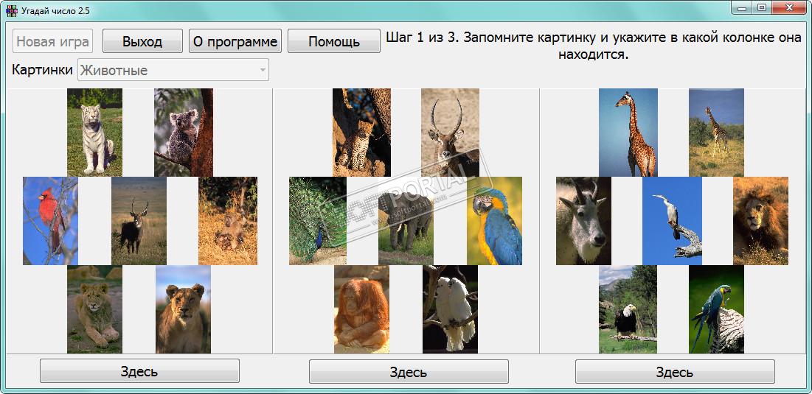Choose the lioness portrait picture

[x=184, y=309]
